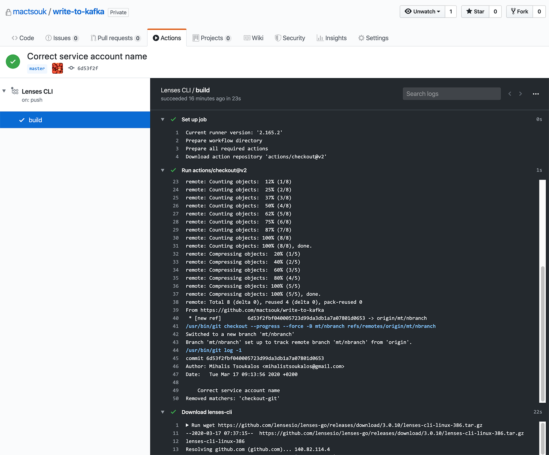Open the Security tab
Screen dimensions: 549x455
click(290, 38)
